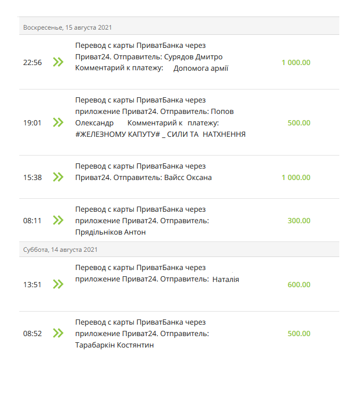344x411 pixels.
Task: Open the transfer from Сурядов Дмитро
Action: click(x=179, y=62)
